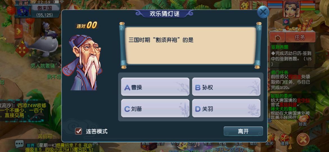Image resolution: width=329 pixels, height=152 pixels.
Task: Close the lantern riddle dialog with X
Action: (x=263, y=12)
